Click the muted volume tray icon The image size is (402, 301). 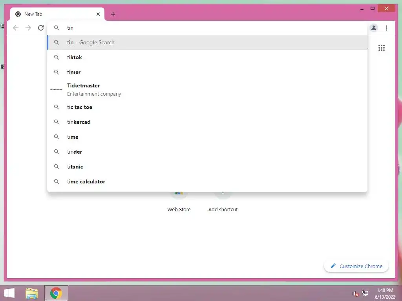(x=355, y=294)
